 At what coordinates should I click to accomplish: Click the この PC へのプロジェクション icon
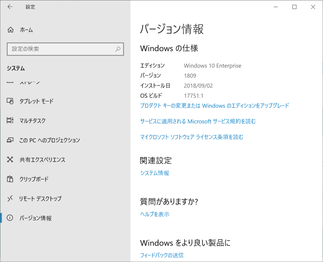pyautogui.click(x=10, y=140)
